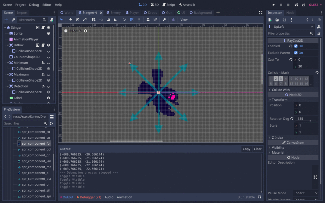The height and width of the screenshot is (203, 325).
Task: Click the viewport horizontal scrollbar
Action: pos(136,141)
